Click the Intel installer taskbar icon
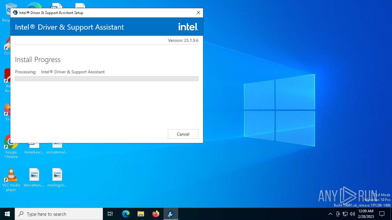Viewport: 392px width, 220px height. [171, 214]
